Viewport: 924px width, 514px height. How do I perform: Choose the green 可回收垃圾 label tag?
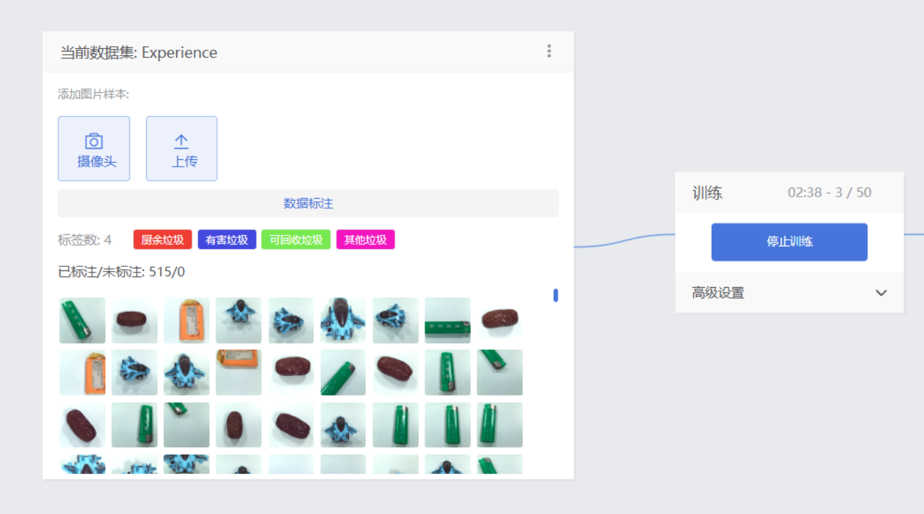(296, 240)
